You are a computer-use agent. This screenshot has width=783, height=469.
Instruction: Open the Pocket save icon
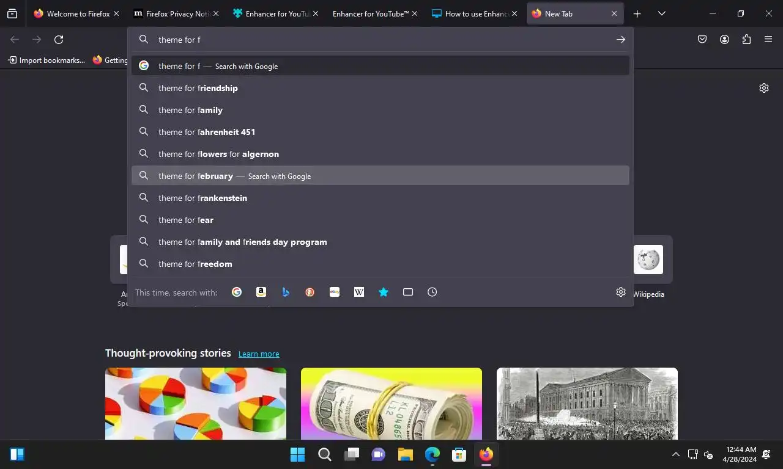[x=702, y=39]
